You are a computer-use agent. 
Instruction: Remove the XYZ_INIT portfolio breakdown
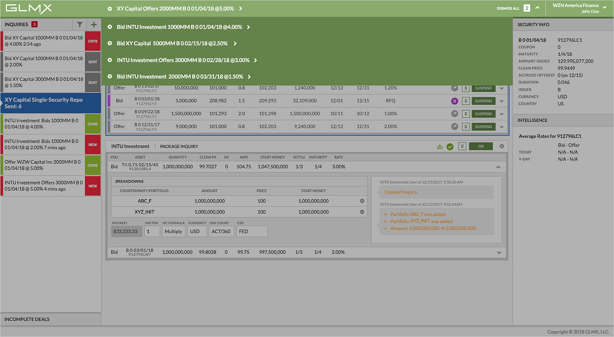pos(362,212)
